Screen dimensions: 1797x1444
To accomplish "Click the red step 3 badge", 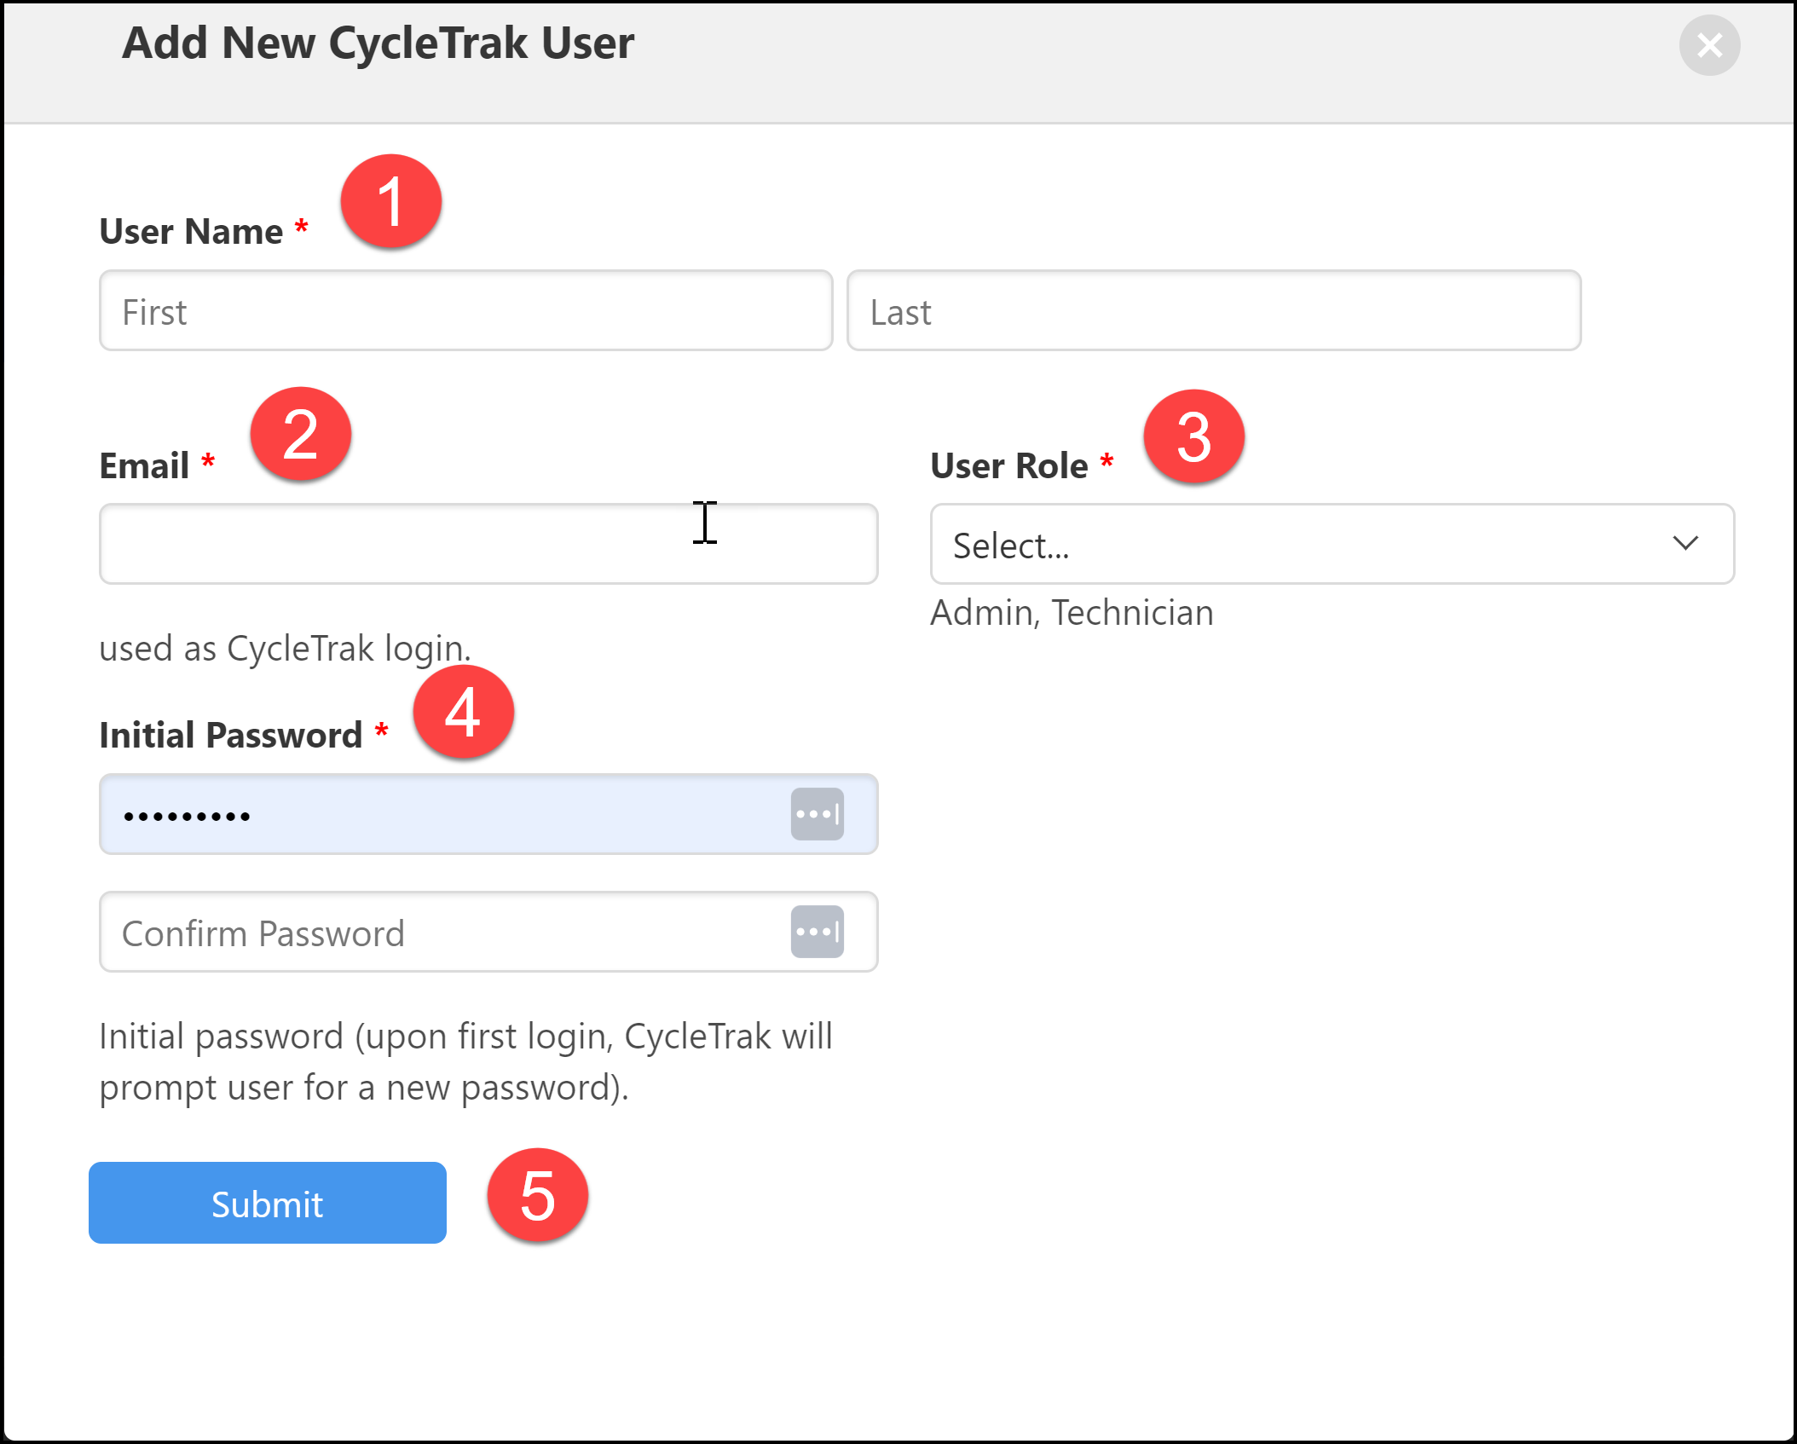I will coord(1193,436).
